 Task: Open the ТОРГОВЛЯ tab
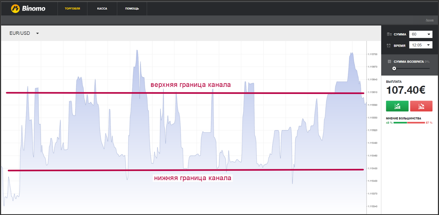coord(72,8)
